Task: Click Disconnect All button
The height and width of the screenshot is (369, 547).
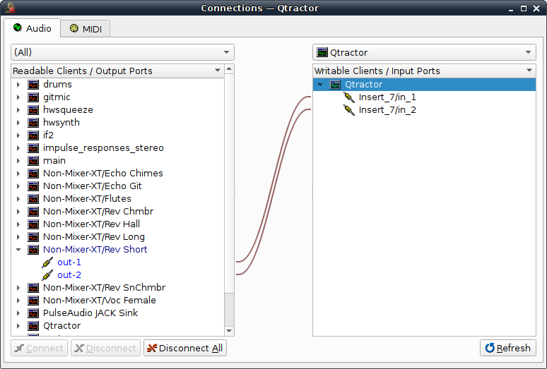Action: tap(185, 348)
